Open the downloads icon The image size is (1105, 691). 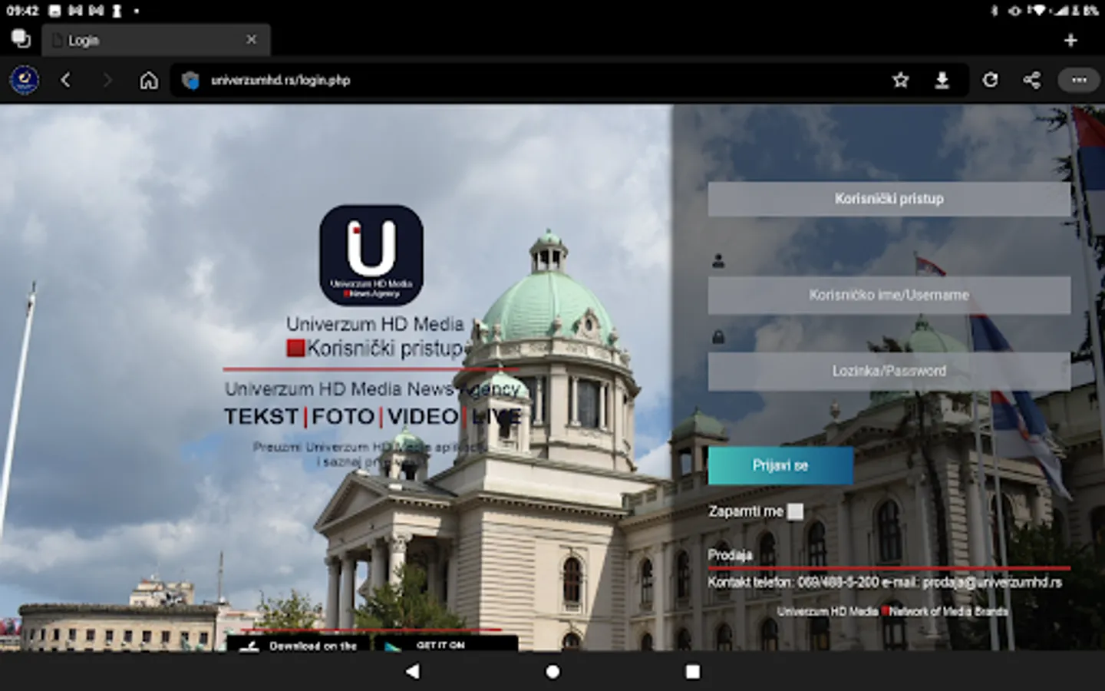942,80
